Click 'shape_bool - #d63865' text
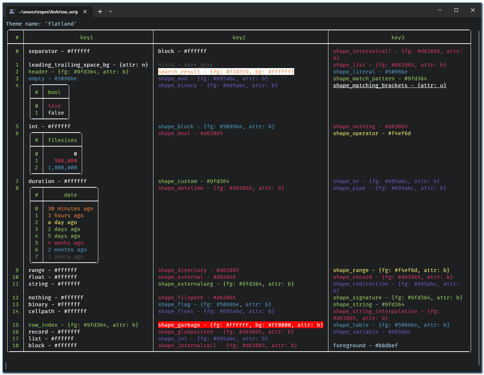484x375 pixels. tap(191, 133)
